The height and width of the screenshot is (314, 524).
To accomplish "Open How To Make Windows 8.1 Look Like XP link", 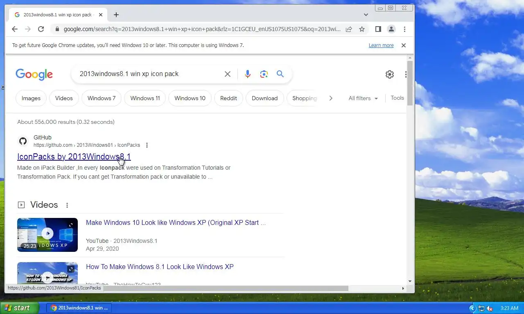I will pyautogui.click(x=160, y=267).
